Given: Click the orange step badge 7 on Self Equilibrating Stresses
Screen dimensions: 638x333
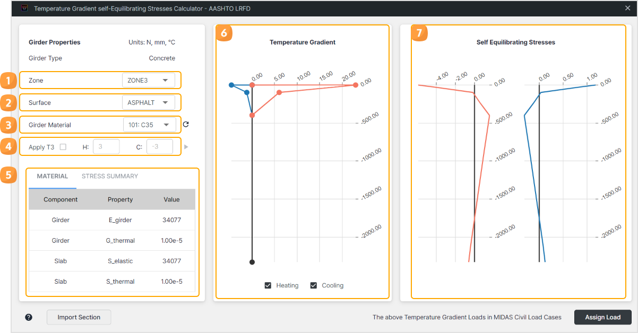Looking at the screenshot, I should click(x=419, y=32).
